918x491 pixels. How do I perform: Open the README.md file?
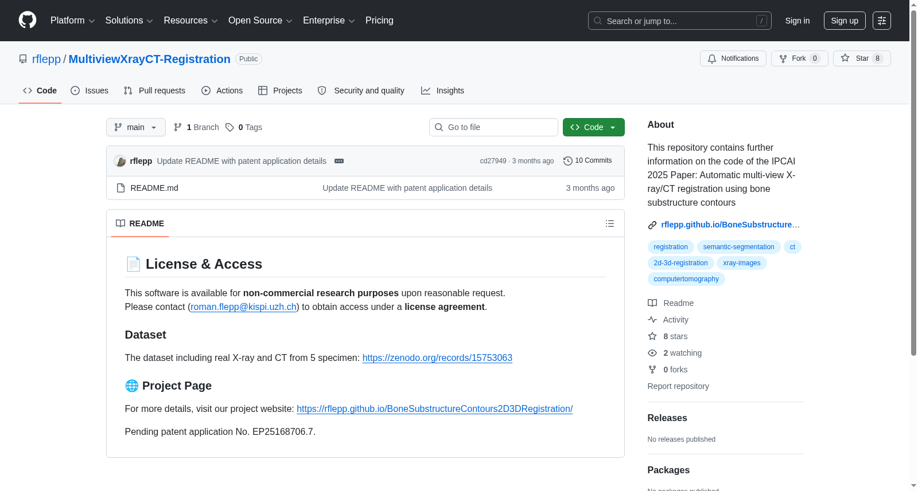[x=154, y=188]
